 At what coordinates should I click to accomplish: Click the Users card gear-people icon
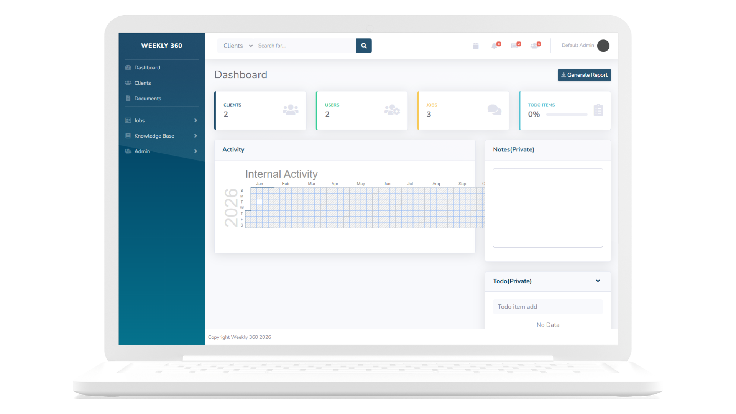click(392, 110)
